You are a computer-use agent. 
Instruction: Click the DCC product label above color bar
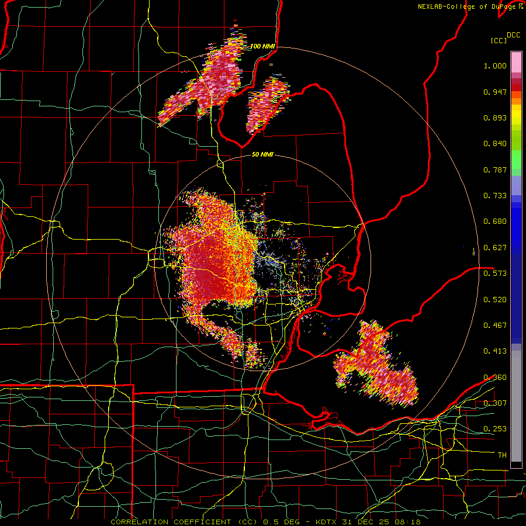click(x=513, y=35)
